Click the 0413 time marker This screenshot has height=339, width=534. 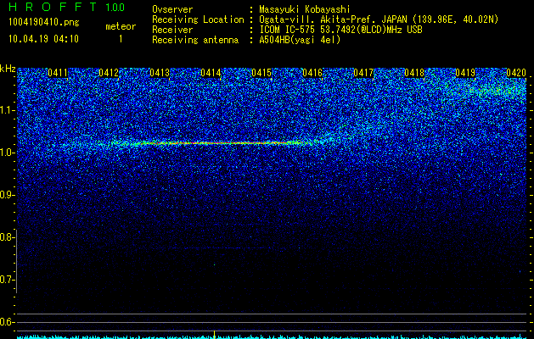[x=160, y=72]
